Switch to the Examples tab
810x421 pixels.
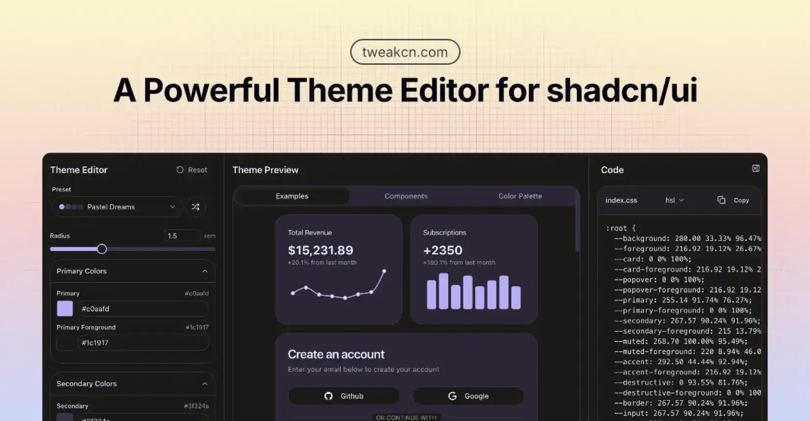(x=292, y=196)
